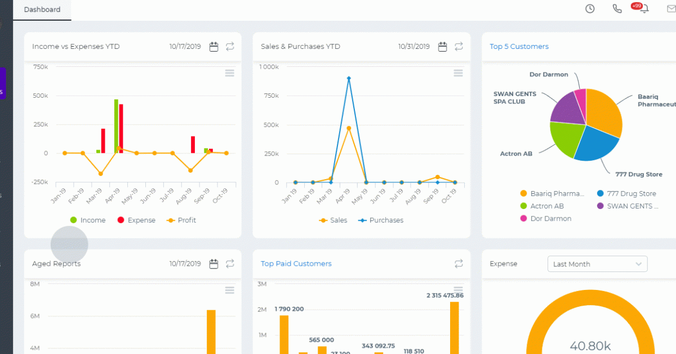
Task: Click the Sales & Purchases date 10/31/2019
Action: (413, 47)
